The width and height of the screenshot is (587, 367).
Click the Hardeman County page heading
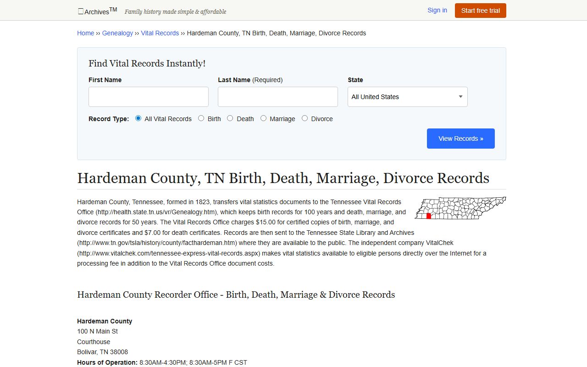pos(283,178)
